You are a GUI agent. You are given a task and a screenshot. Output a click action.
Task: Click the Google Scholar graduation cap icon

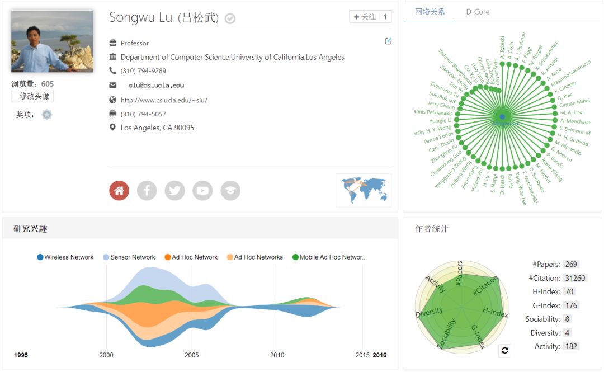coord(230,191)
